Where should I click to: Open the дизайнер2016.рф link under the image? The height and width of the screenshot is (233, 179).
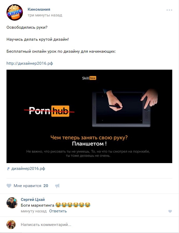(28, 169)
